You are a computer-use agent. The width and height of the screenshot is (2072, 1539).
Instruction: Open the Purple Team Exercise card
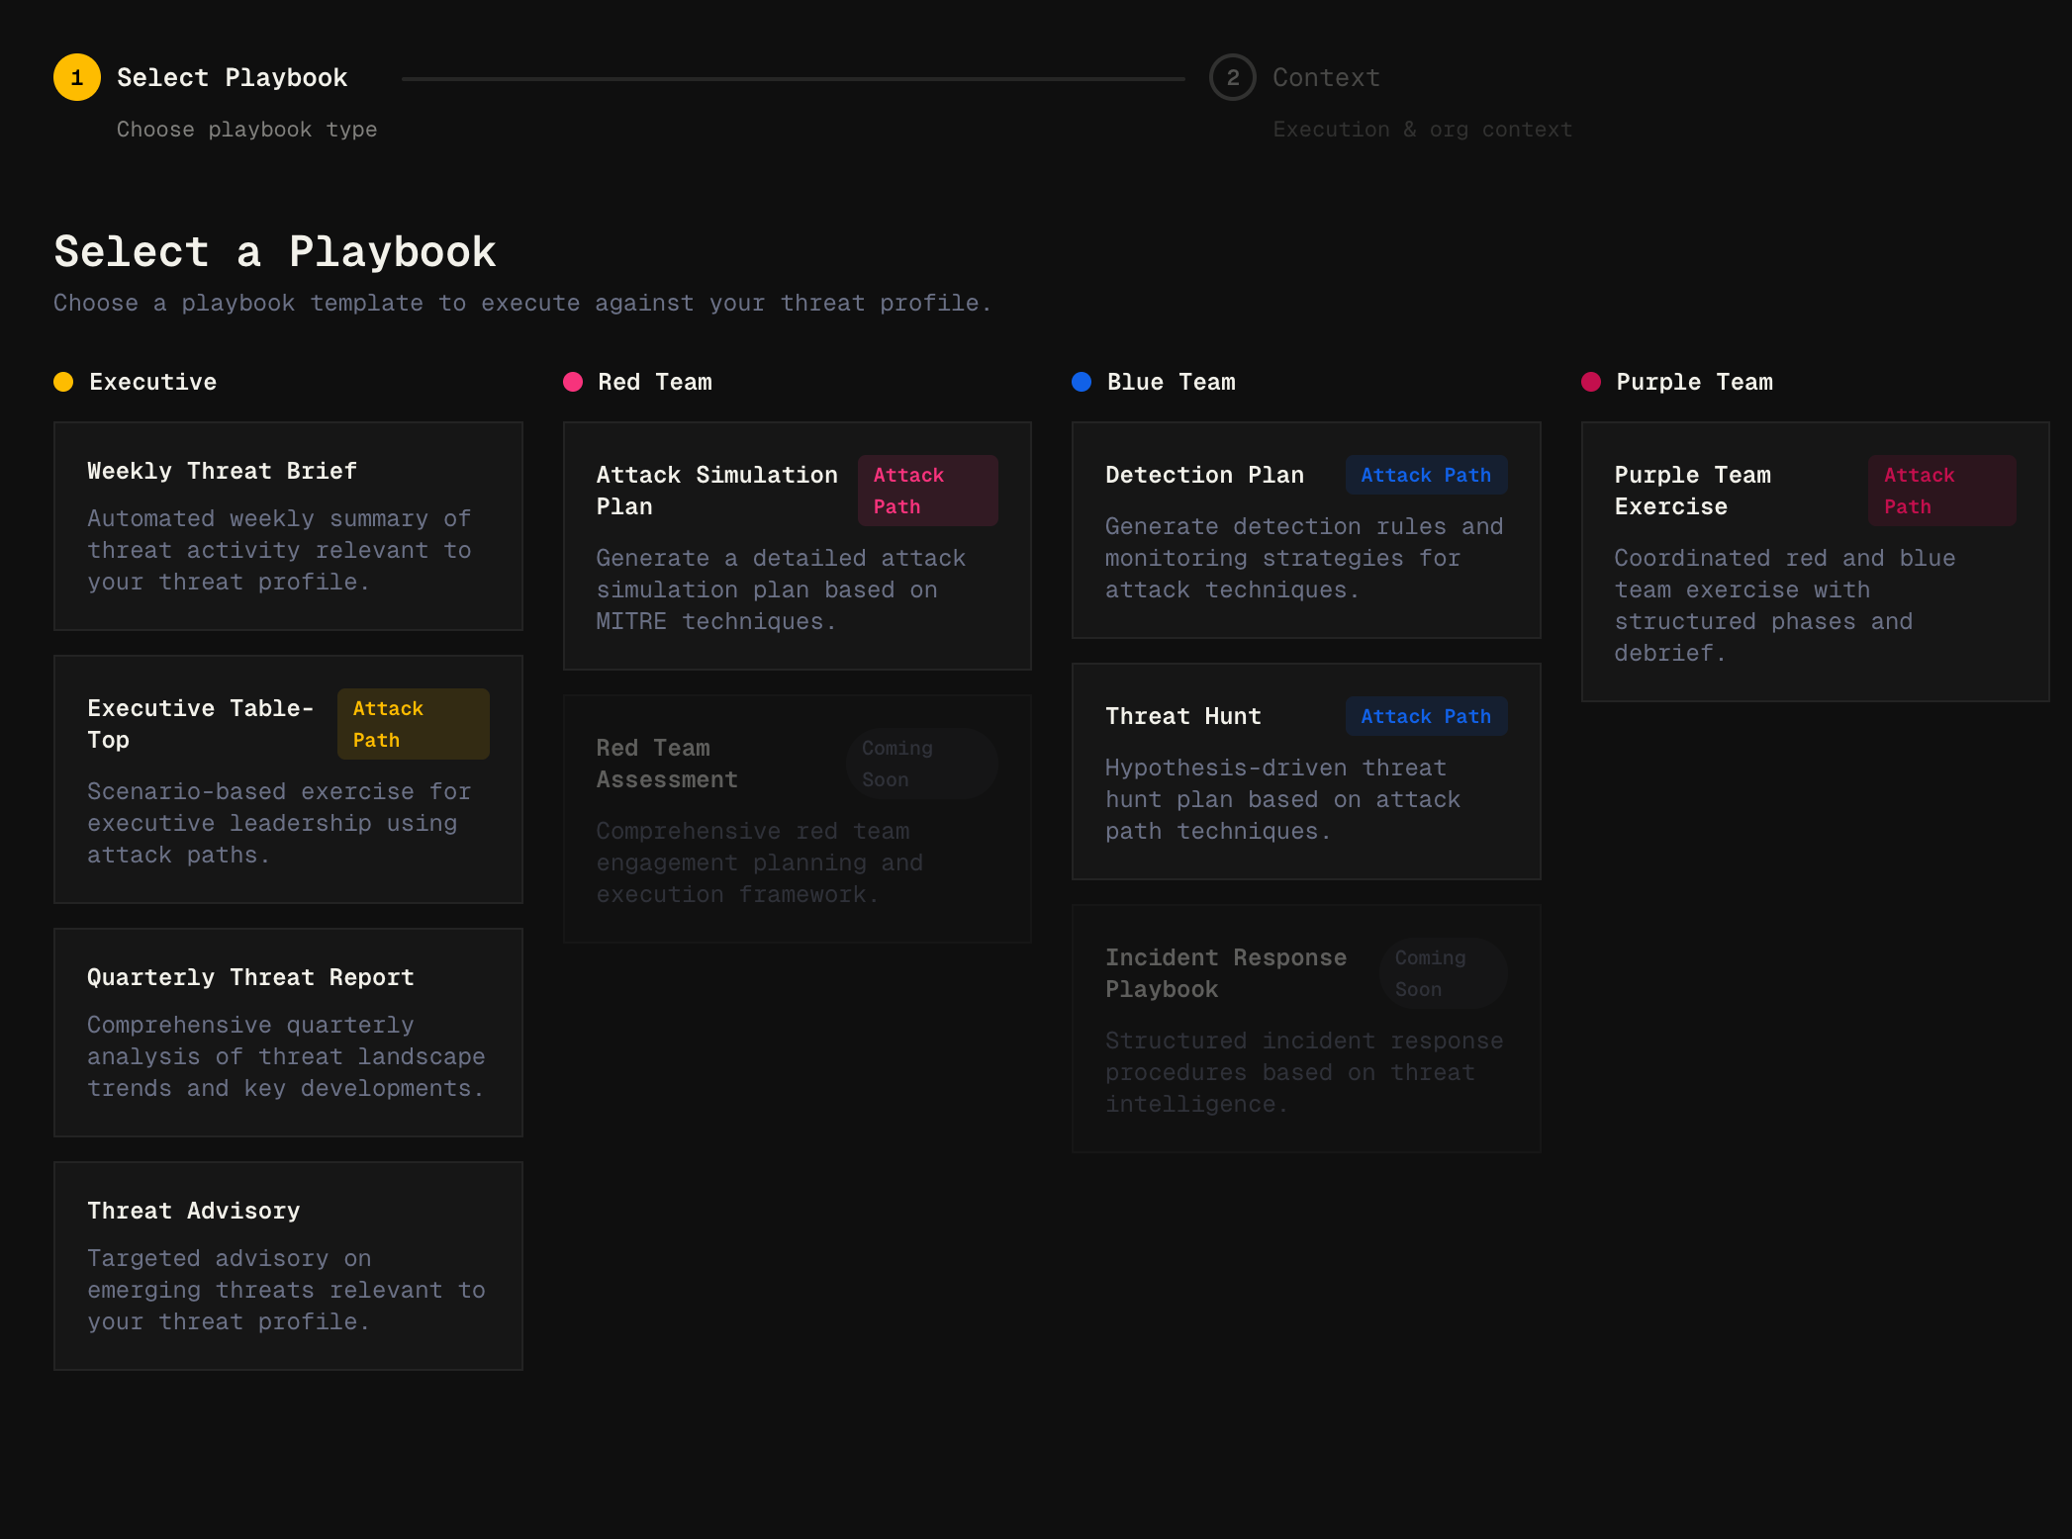pyautogui.click(x=1815, y=562)
